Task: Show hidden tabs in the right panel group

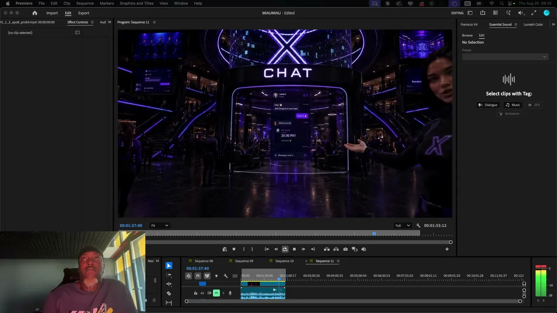Action: (x=553, y=24)
